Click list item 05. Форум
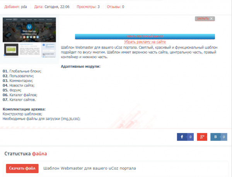 (x=12, y=90)
